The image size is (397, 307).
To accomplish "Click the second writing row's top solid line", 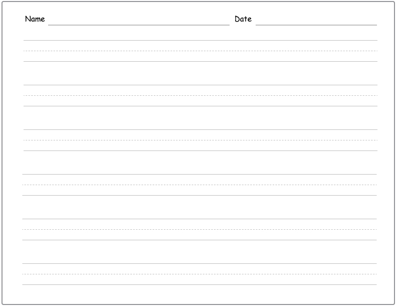I will [201, 85].
